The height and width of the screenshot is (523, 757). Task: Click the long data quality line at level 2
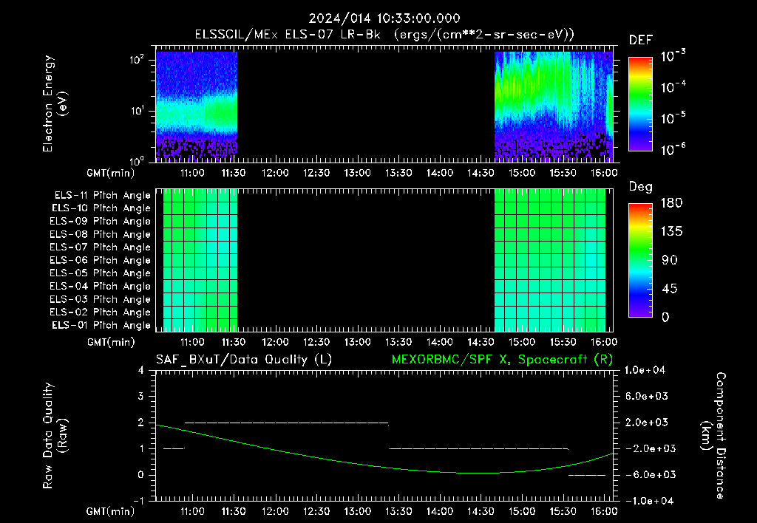[287, 423]
